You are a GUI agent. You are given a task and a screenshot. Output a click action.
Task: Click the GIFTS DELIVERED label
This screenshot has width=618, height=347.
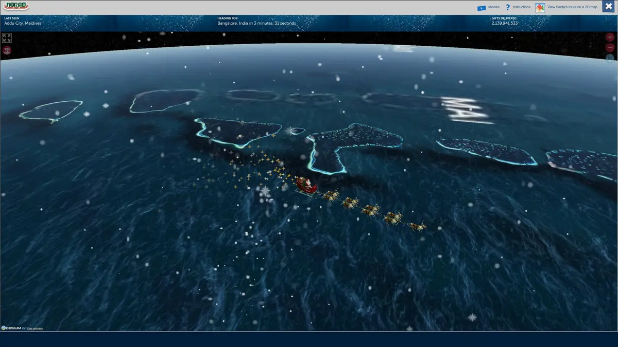pyautogui.click(x=504, y=18)
